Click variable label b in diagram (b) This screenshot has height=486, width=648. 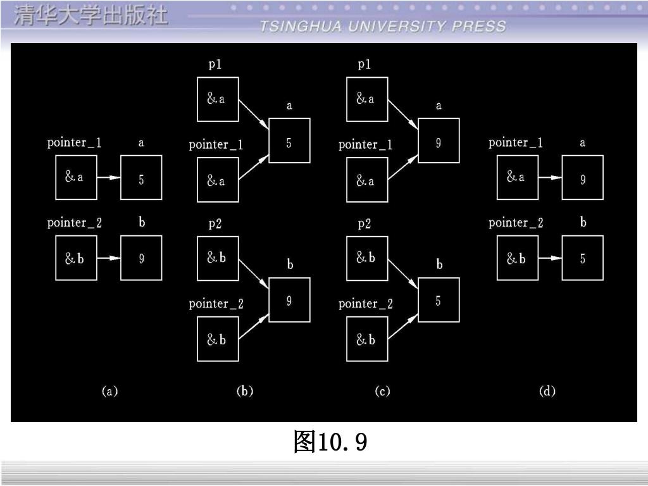290,264
